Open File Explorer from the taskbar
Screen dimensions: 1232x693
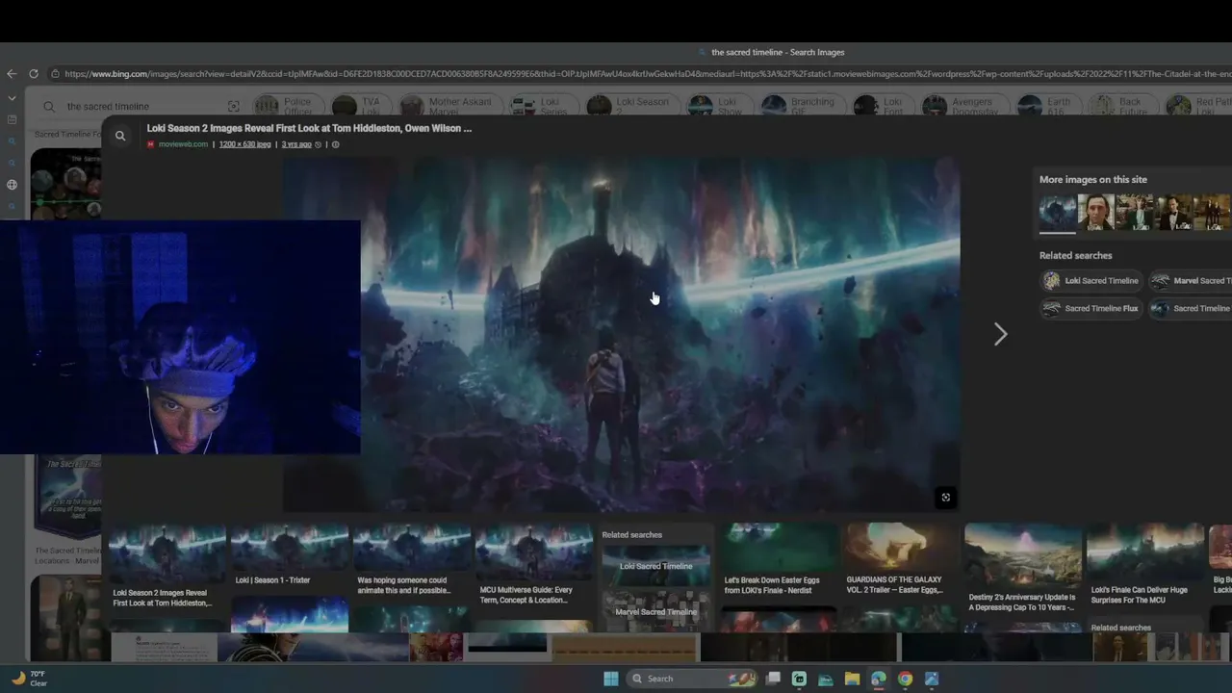852,679
